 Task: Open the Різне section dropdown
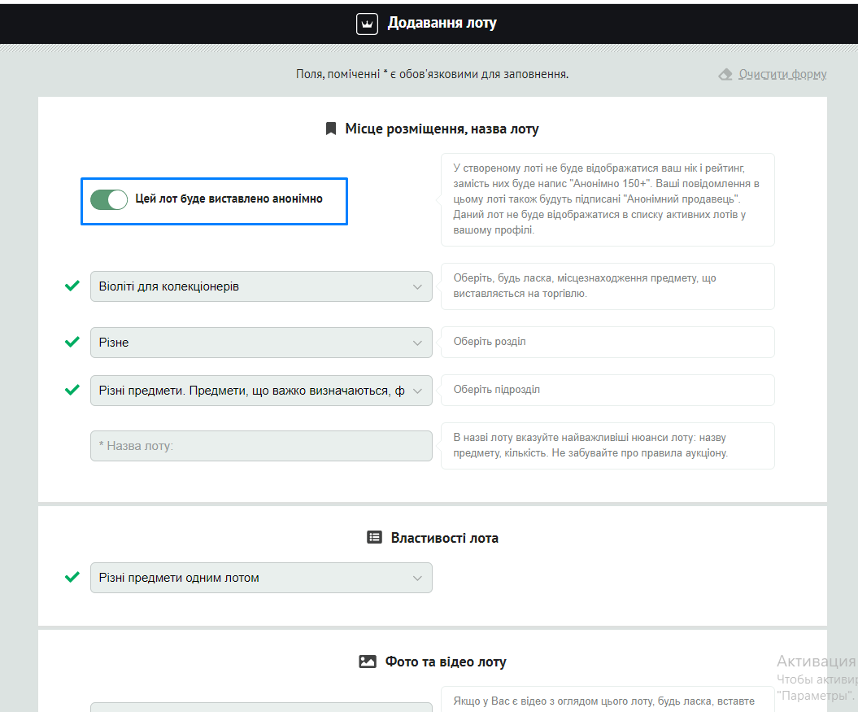tap(261, 343)
